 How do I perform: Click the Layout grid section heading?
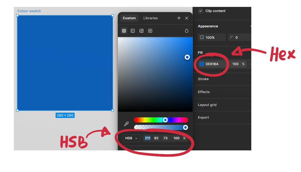tap(207, 105)
